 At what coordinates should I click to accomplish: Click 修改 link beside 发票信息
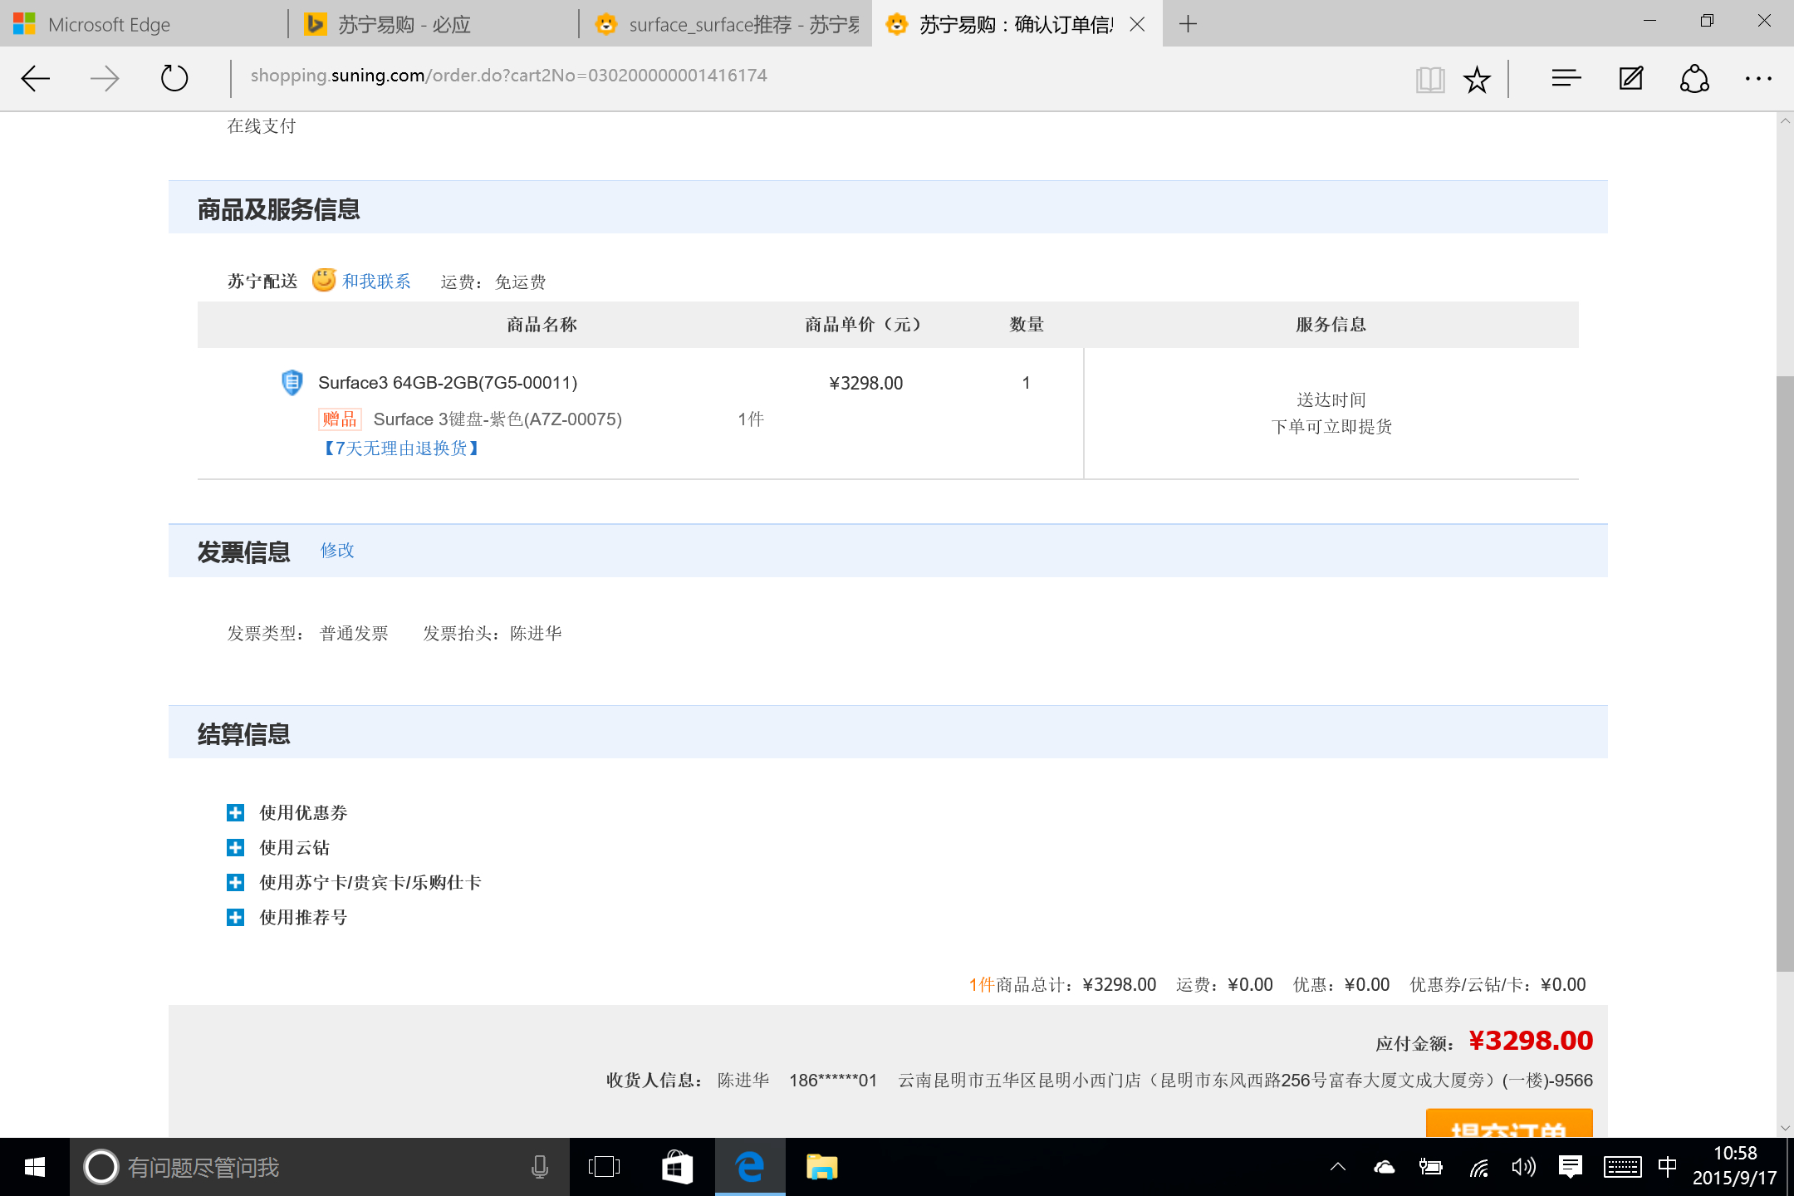[x=337, y=550]
